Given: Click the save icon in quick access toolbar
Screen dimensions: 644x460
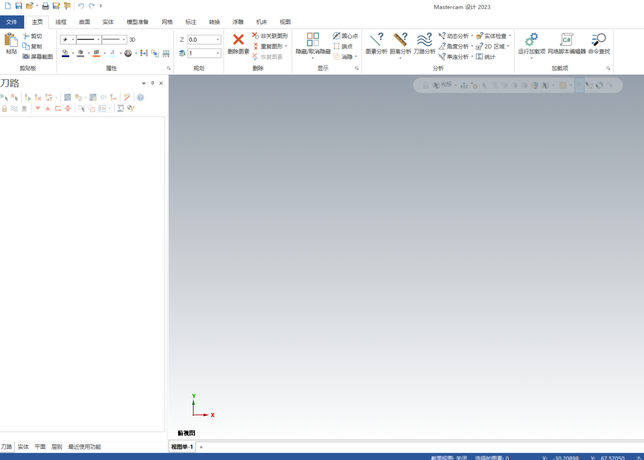Looking at the screenshot, I should (19, 6).
